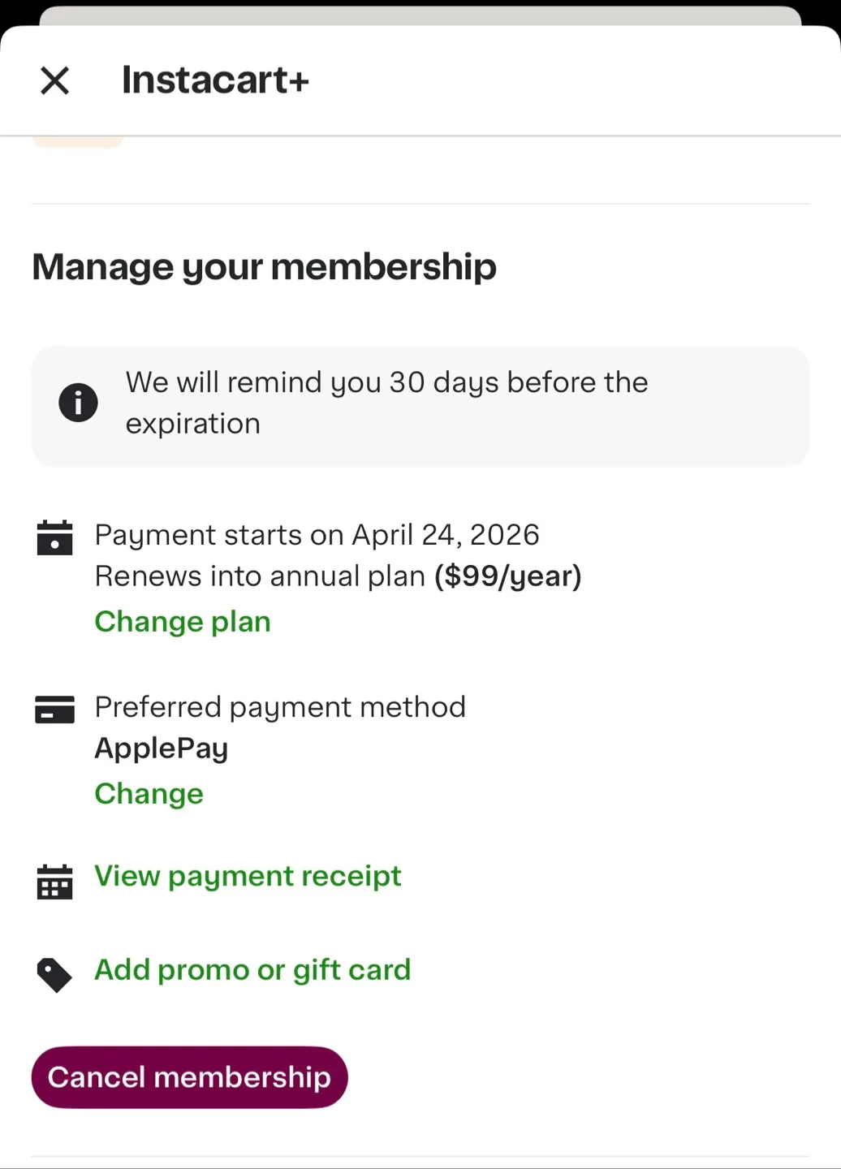Viewport: 841px width, 1169px height.
Task: Tap the 30-day reminder notice banner
Action: point(420,406)
